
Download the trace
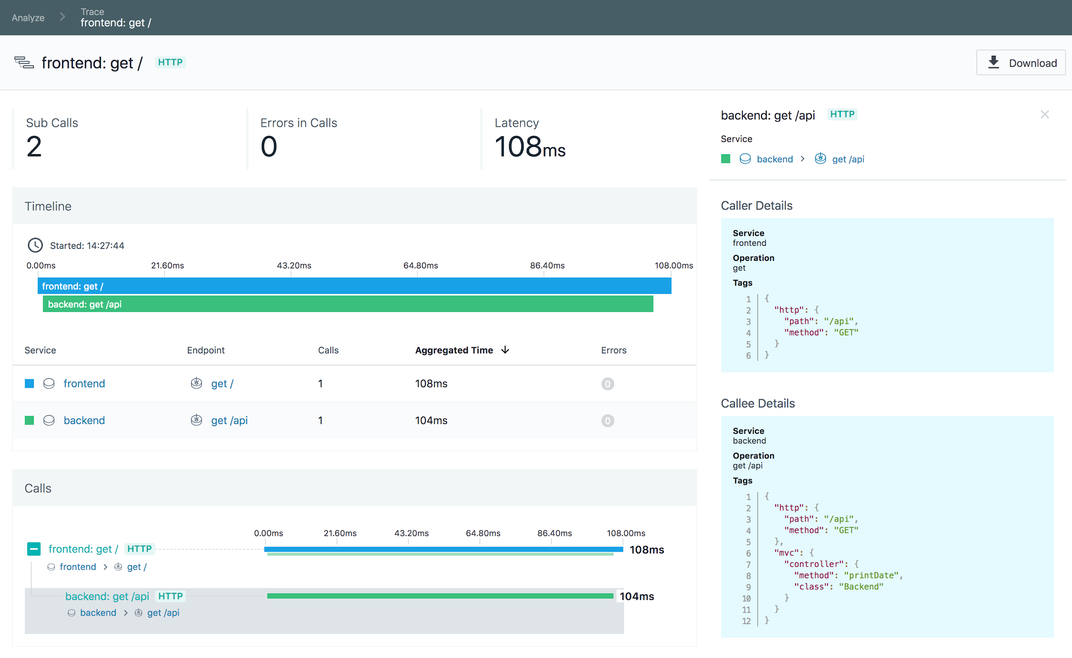(1021, 63)
